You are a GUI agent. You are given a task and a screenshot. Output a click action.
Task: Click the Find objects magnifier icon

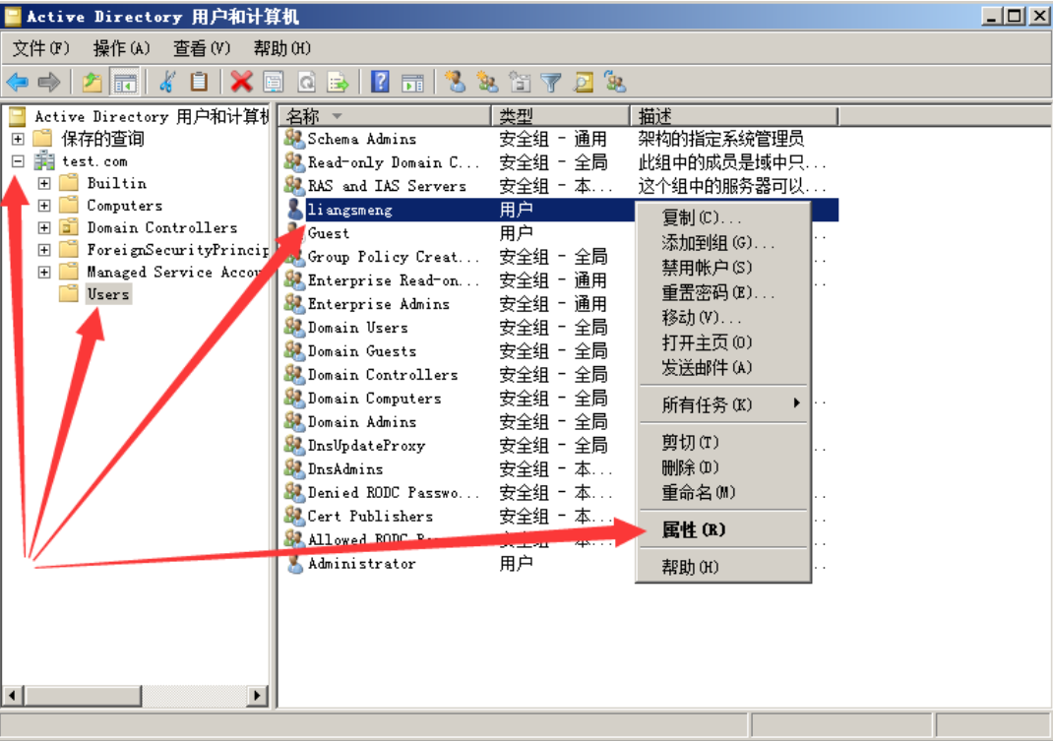pos(583,83)
